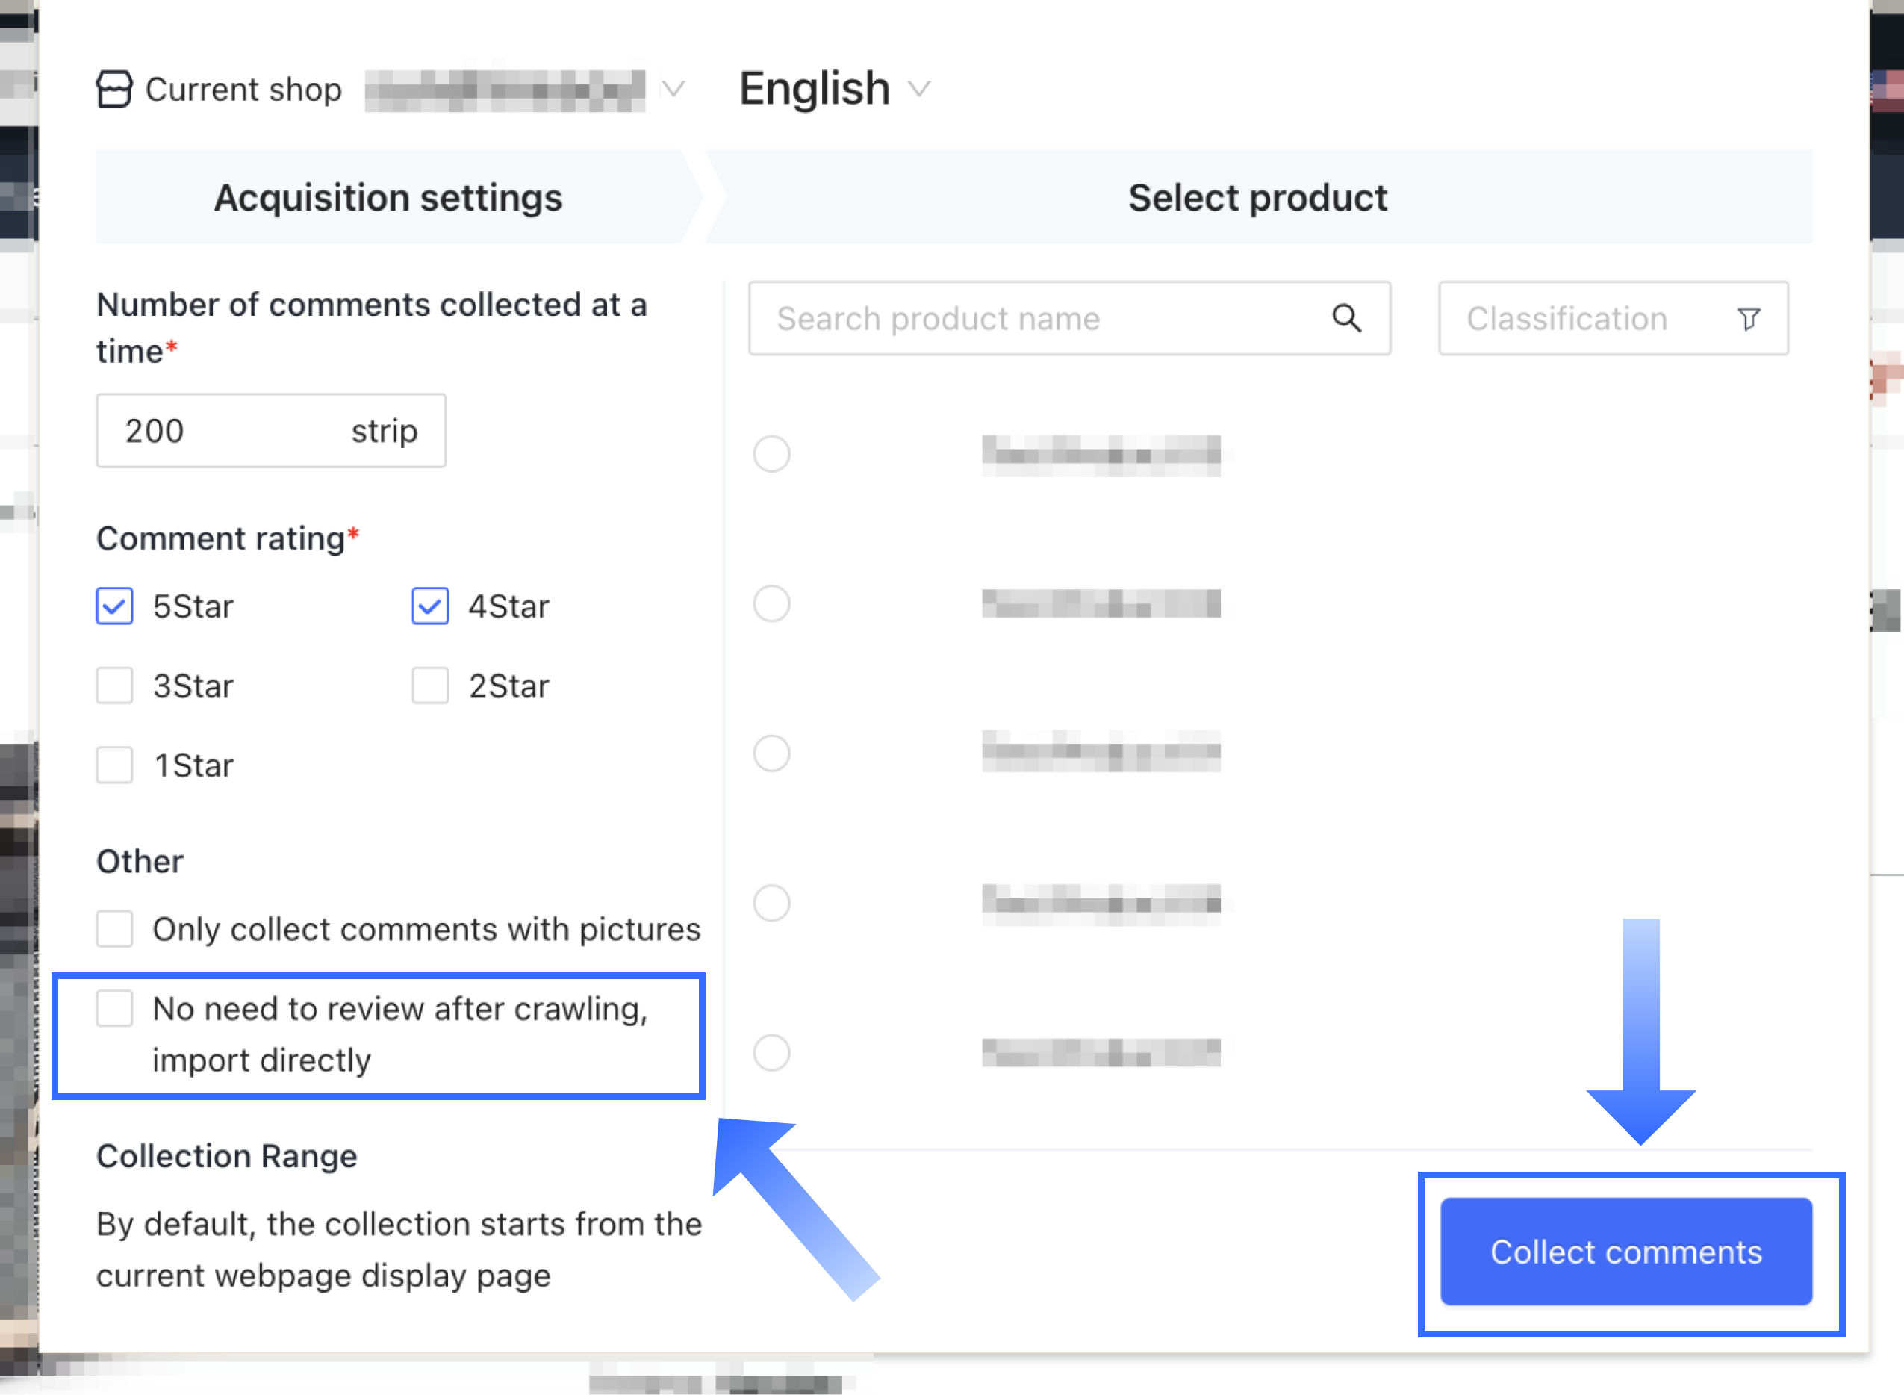Viewport: 1904px width, 1395px height.
Task: Switch to the Select product step
Action: [x=1257, y=198]
